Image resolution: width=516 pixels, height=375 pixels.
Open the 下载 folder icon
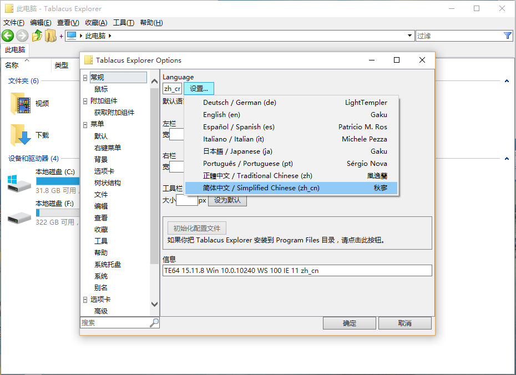pyautogui.click(x=21, y=135)
